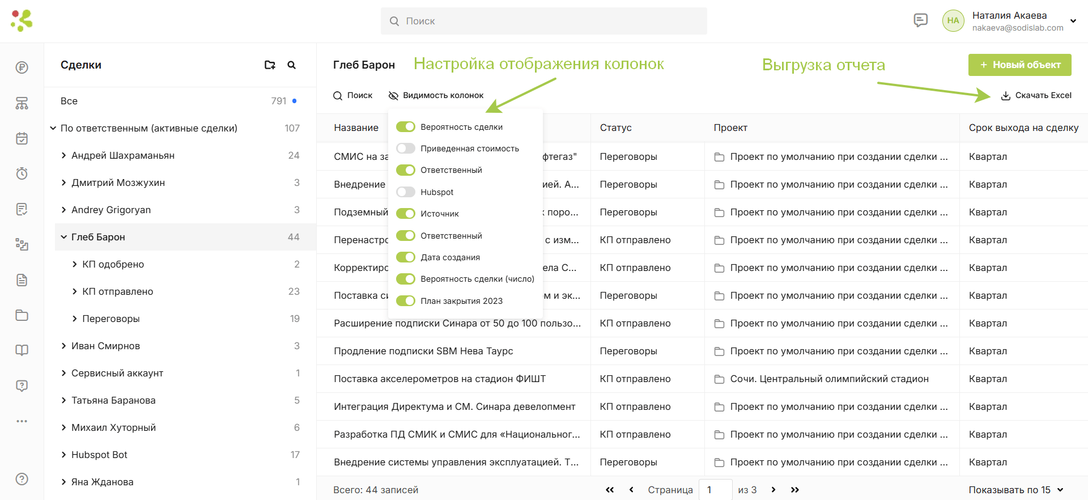Disable the Источник column toggle
Viewport: 1088px width, 500px height.
tap(406, 214)
